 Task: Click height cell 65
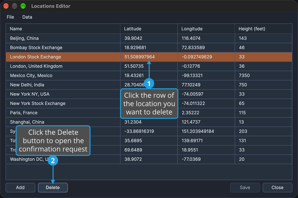point(263,103)
